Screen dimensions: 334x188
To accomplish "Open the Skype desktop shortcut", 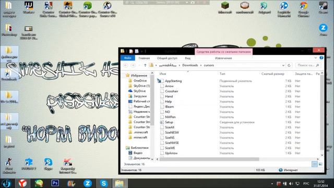I will pos(48,164).
